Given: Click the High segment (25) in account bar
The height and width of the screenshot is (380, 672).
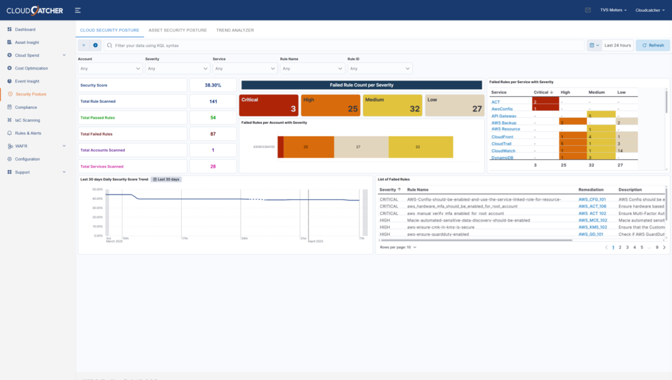Looking at the screenshot, I should (308, 147).
